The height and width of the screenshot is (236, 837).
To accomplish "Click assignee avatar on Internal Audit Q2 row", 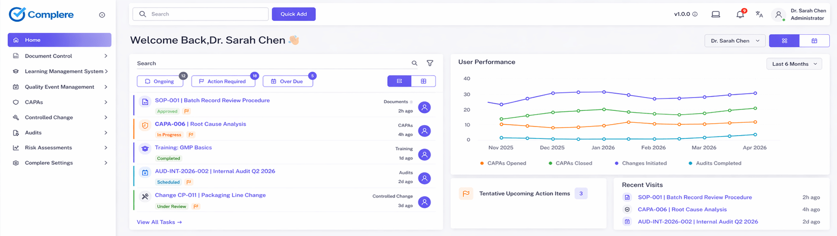I will tap(424, 178).
